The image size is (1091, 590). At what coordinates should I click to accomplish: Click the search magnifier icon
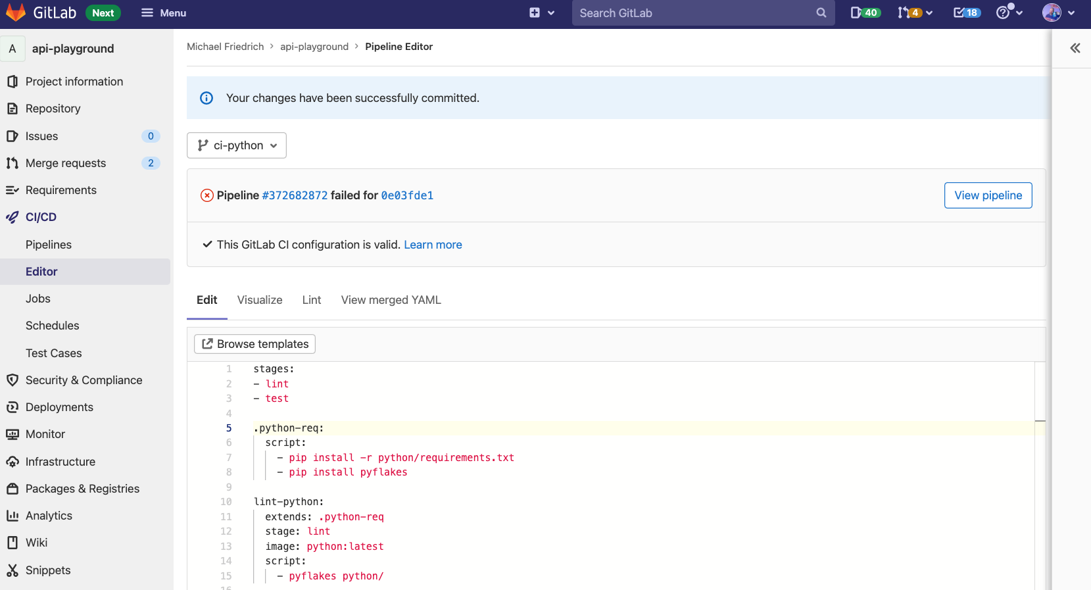click(821, 12)
